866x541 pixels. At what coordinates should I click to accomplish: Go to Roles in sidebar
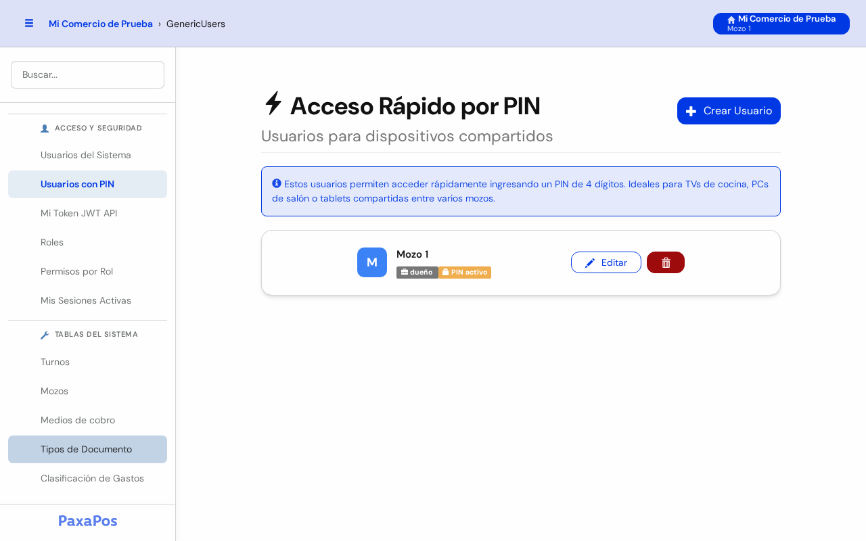coord(87,242)
